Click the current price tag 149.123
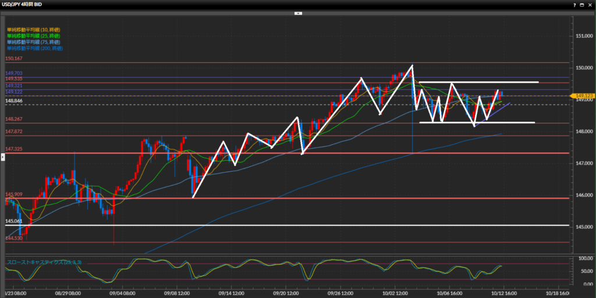The image size is (596, 298). click(583, 95)
